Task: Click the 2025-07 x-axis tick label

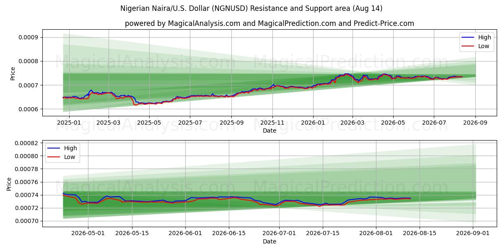Action: [x=190, y=123]
